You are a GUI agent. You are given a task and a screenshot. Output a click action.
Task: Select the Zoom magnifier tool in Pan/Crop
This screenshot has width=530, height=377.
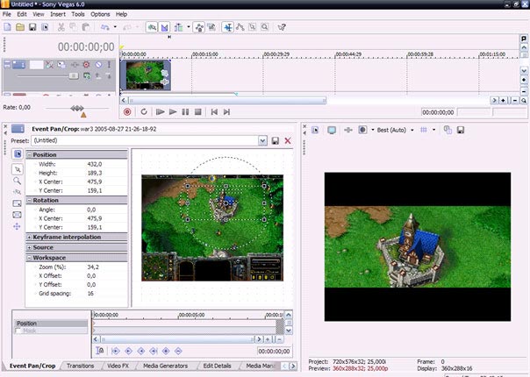[18, 181]
